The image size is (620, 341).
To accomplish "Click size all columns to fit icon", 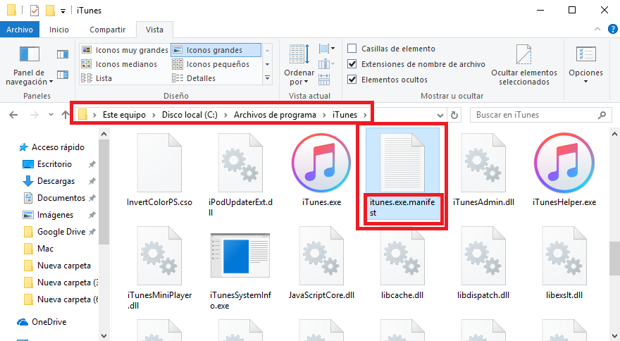I will pyautogui.click(x=324, y=79).
